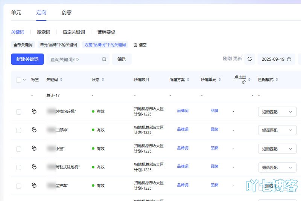Click the tag icon in 尘推车 row

[x=34, y=186]
